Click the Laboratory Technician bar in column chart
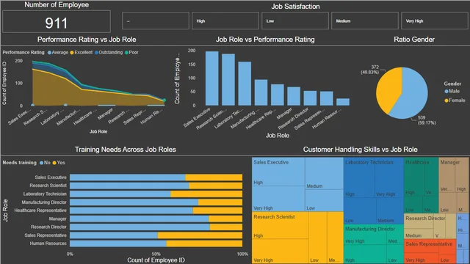This screenshot has height=264, width=470. (x=245, y=84)
